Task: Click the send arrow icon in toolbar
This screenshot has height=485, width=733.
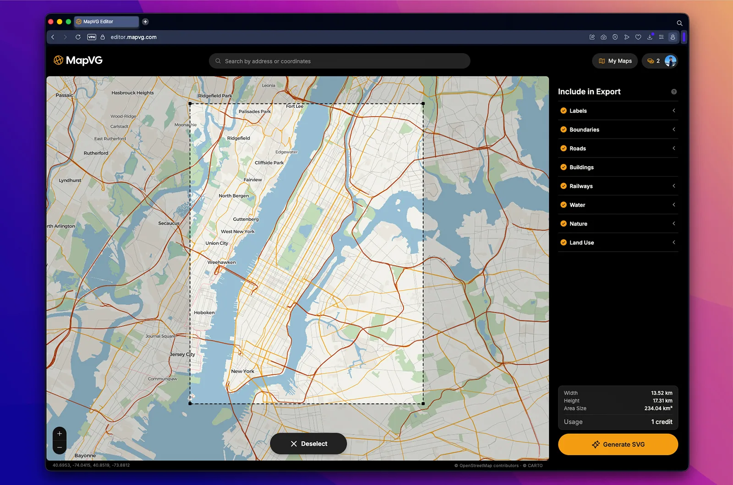Action: tap(626, 37)
